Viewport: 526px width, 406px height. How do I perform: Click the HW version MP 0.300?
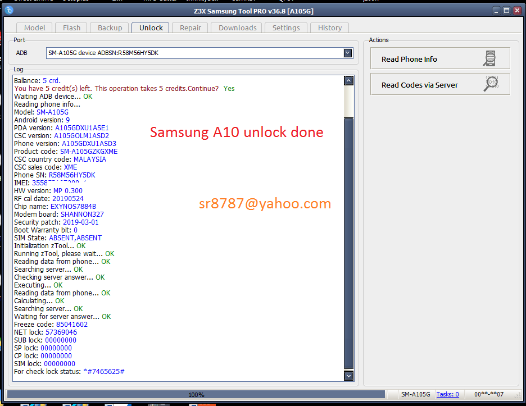[x=68, y=191]
